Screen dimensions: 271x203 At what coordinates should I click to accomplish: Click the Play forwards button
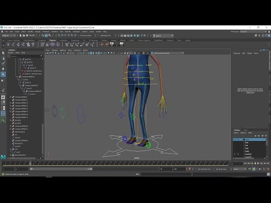point(258,164)
